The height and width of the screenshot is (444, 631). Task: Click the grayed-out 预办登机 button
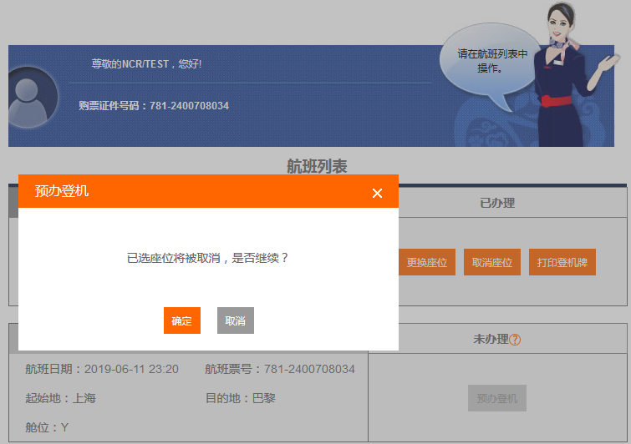coord(496,398)
